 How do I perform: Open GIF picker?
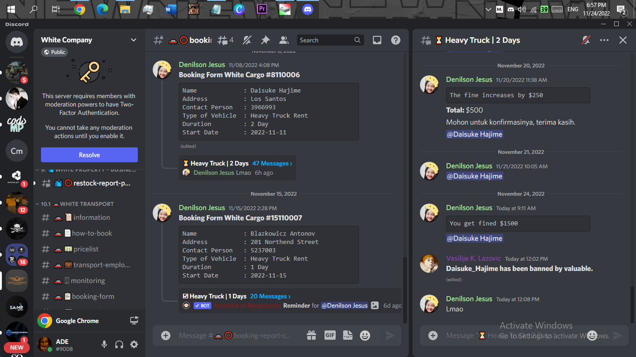[x=330, y=336]
